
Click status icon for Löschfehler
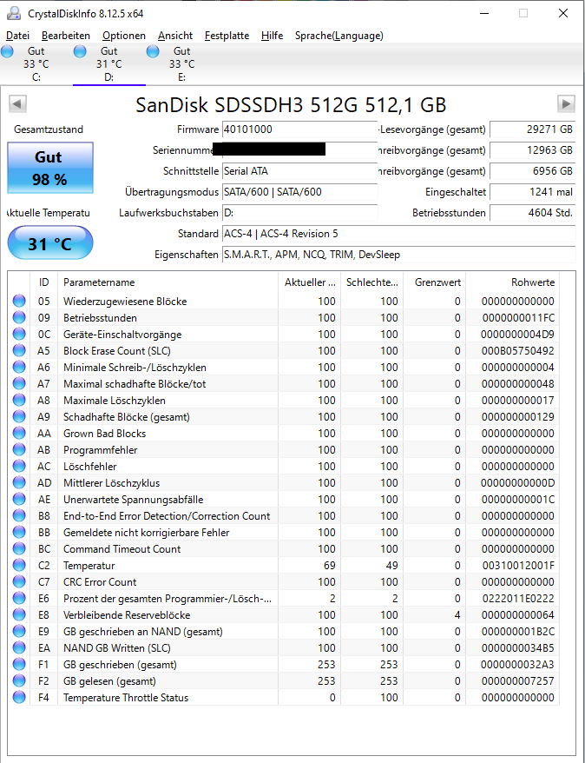pyautogui.click(x=19, y=466)
